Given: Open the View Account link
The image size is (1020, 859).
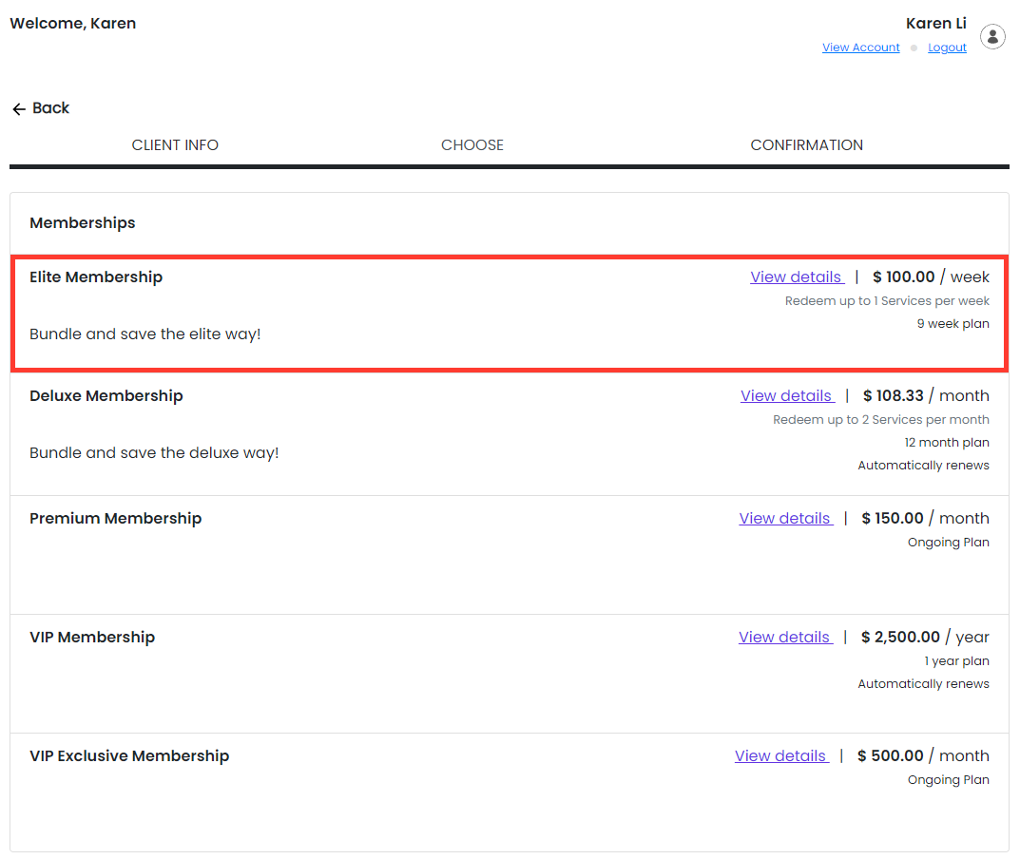Looking at the screenshot, I should (860, 48).
